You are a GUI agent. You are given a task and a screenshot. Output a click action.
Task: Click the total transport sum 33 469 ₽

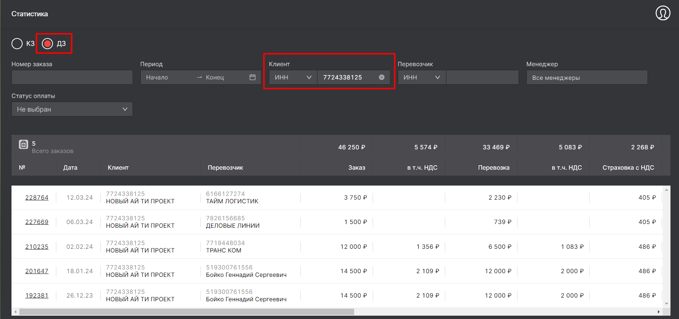[x=496, y=147]
